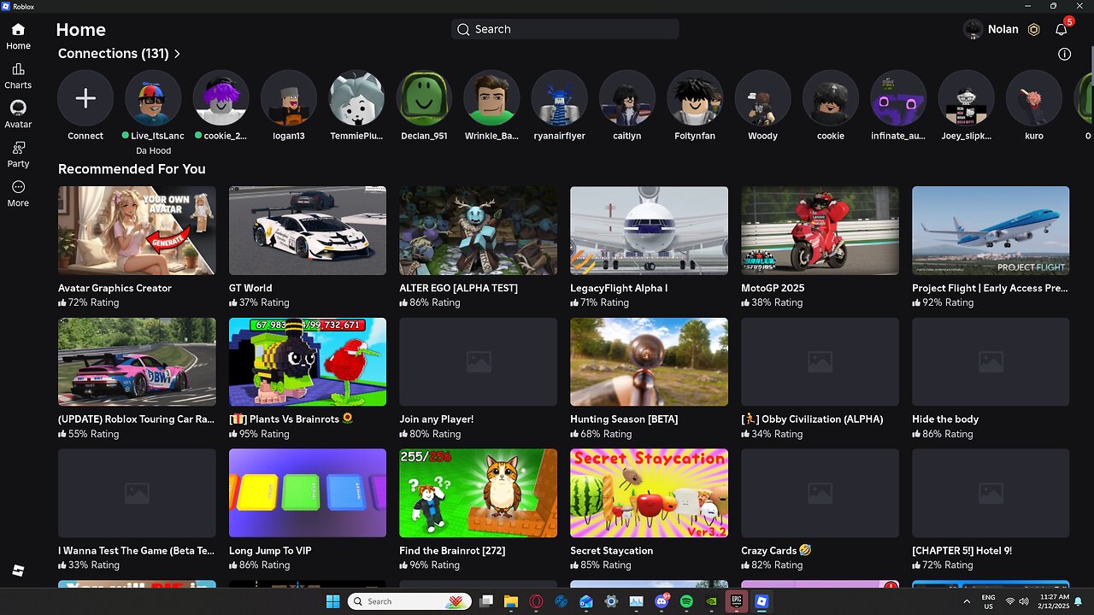The image size is (1094, 615).
Task: Open Long Jump To VIP thumbnail
Action: 308,494
